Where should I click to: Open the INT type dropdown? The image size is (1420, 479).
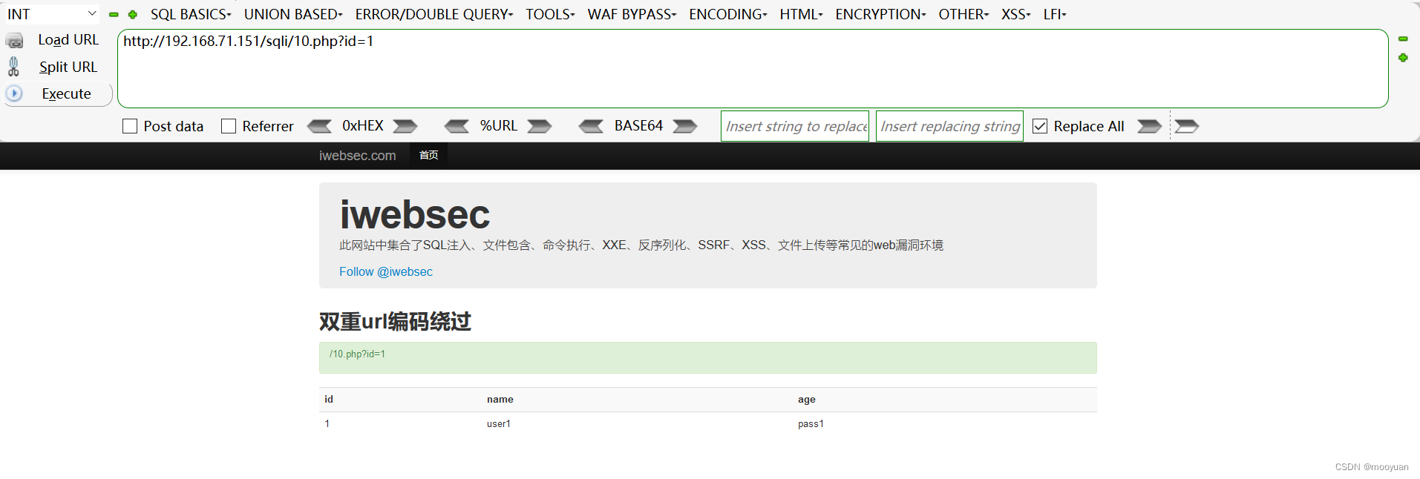52,14
